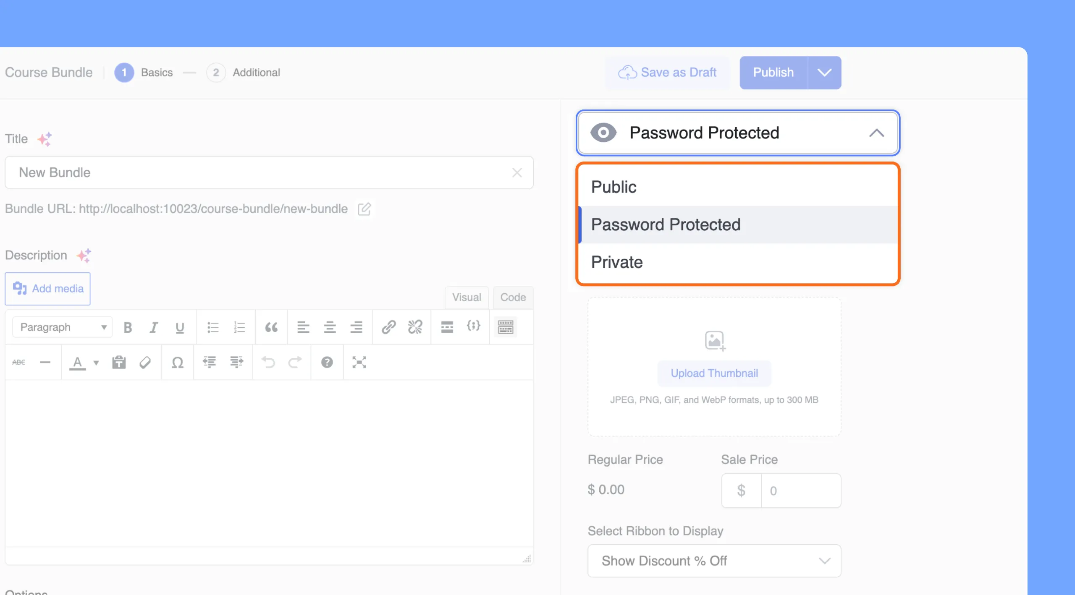1075x595 pixels.
Task: Increase paragraph indent
Action: [236, 362]
